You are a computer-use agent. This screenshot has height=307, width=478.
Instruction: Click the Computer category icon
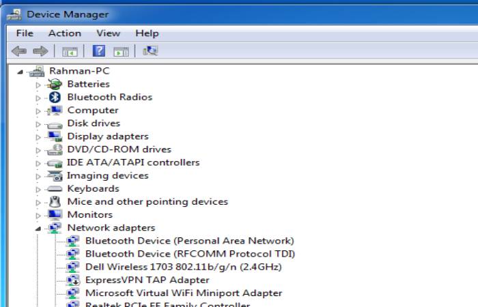(55, 111)
